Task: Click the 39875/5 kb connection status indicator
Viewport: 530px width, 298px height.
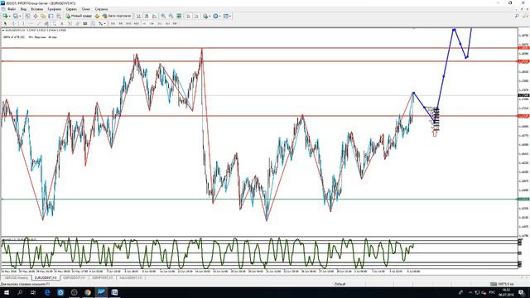Action: (x=503, y=284)
